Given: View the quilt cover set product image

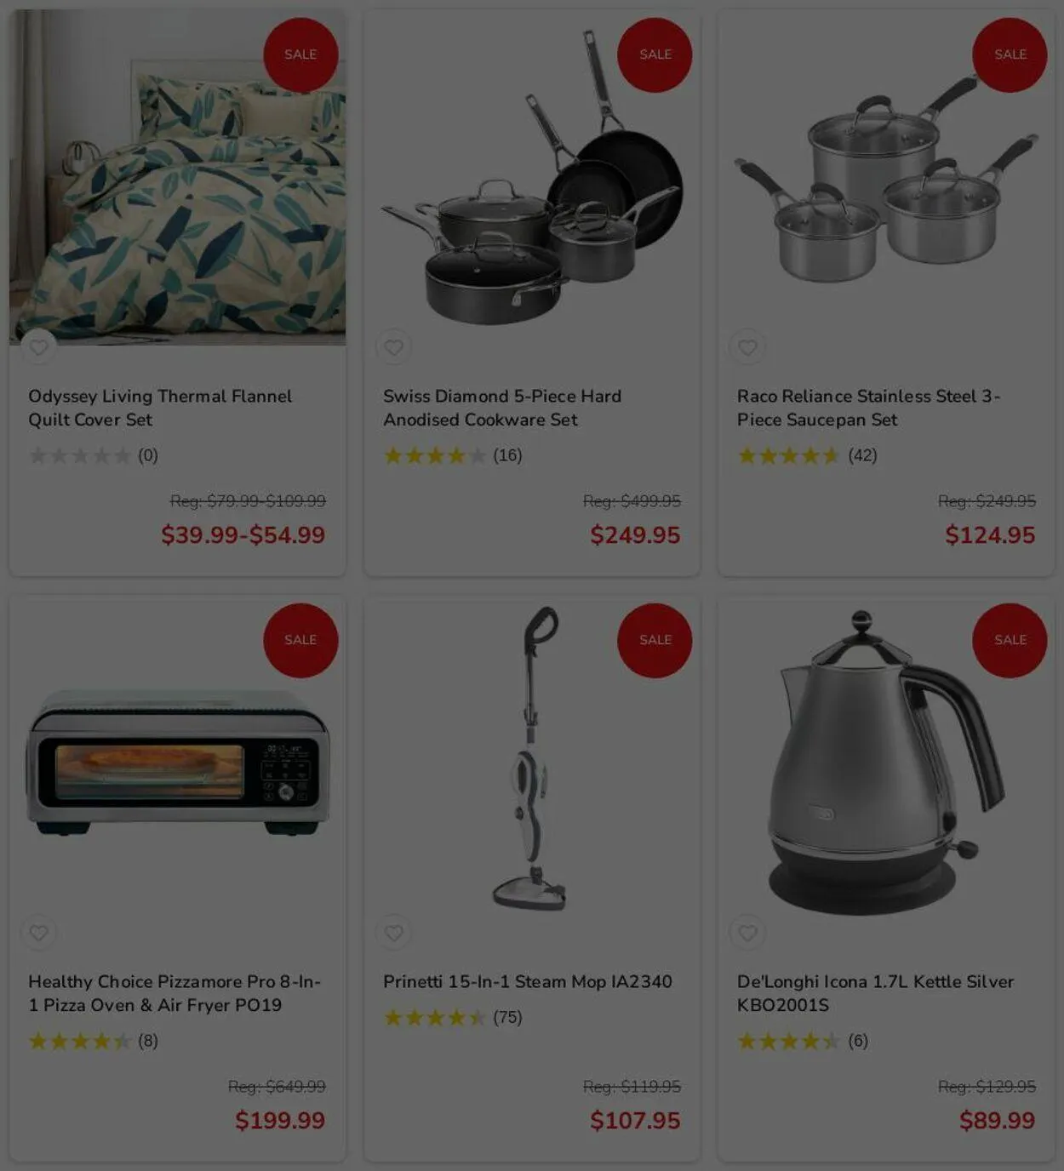Looking at the screenshot, I should (x=178, y=177).
